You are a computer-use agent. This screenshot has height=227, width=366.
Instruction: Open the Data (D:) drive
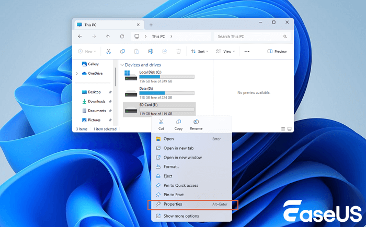159,93
